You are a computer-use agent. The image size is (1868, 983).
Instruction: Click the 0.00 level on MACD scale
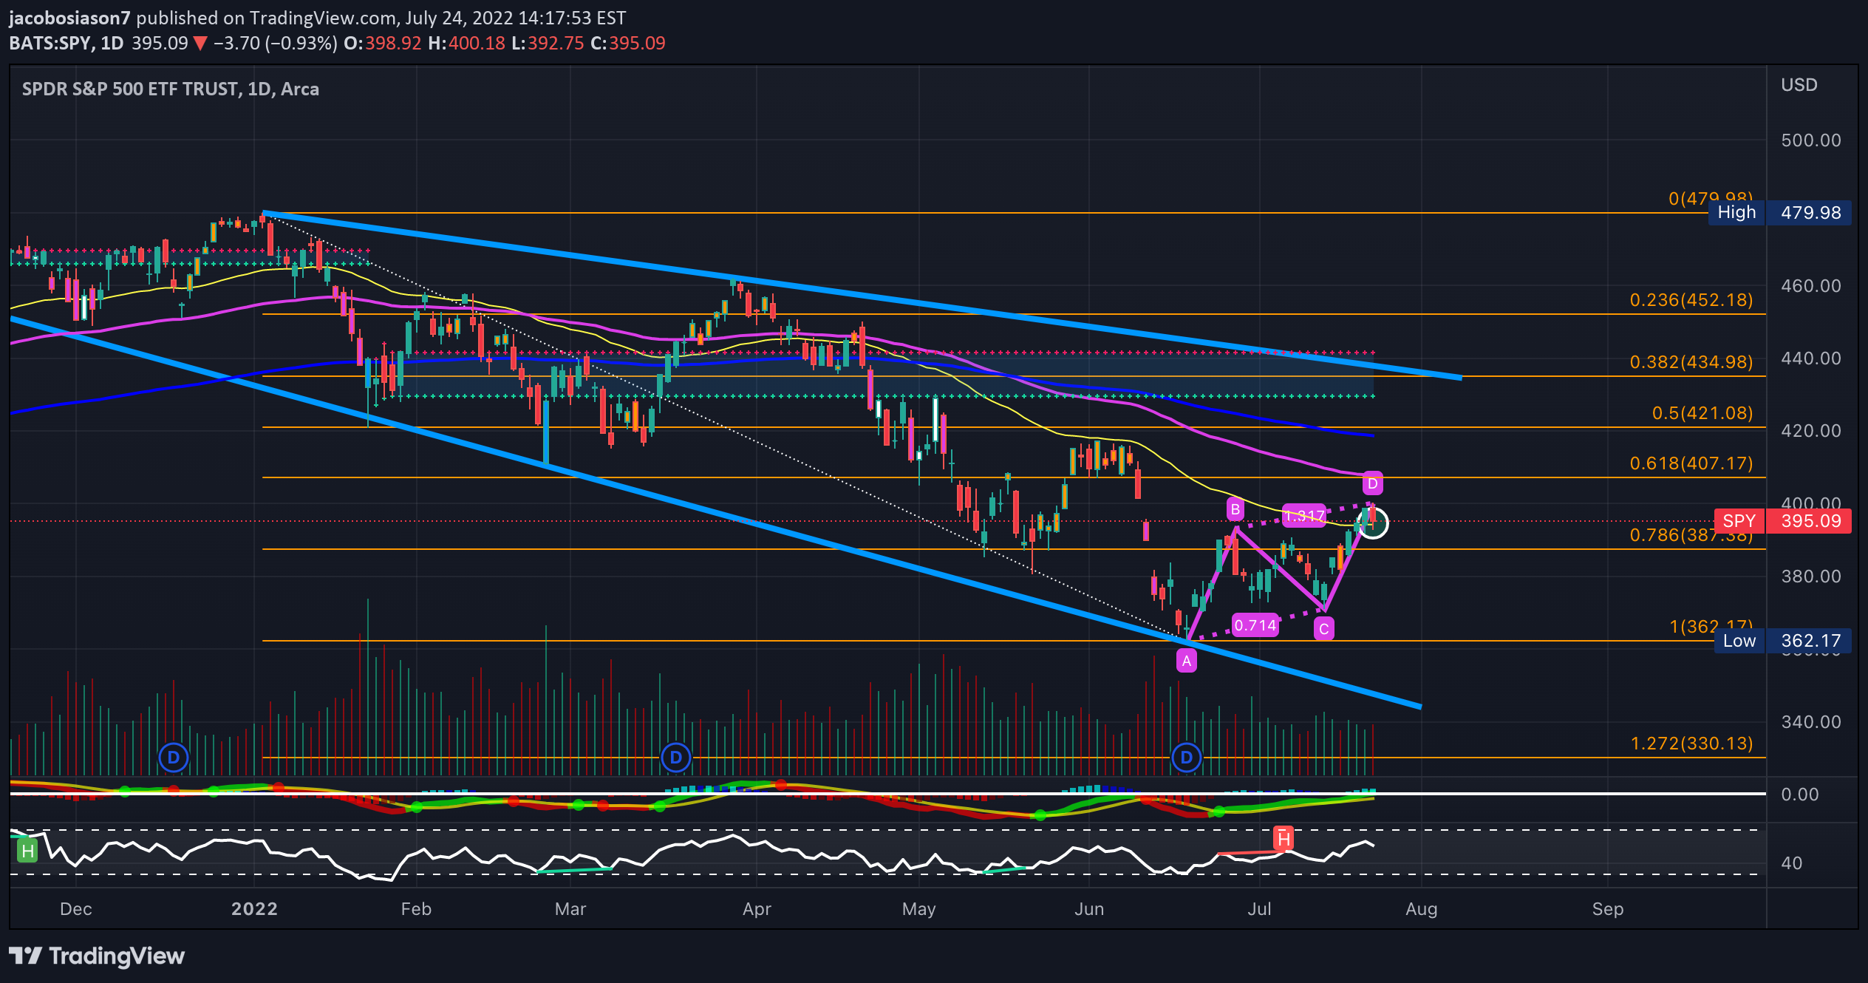pyautogui.click(x=1799, y=795)
